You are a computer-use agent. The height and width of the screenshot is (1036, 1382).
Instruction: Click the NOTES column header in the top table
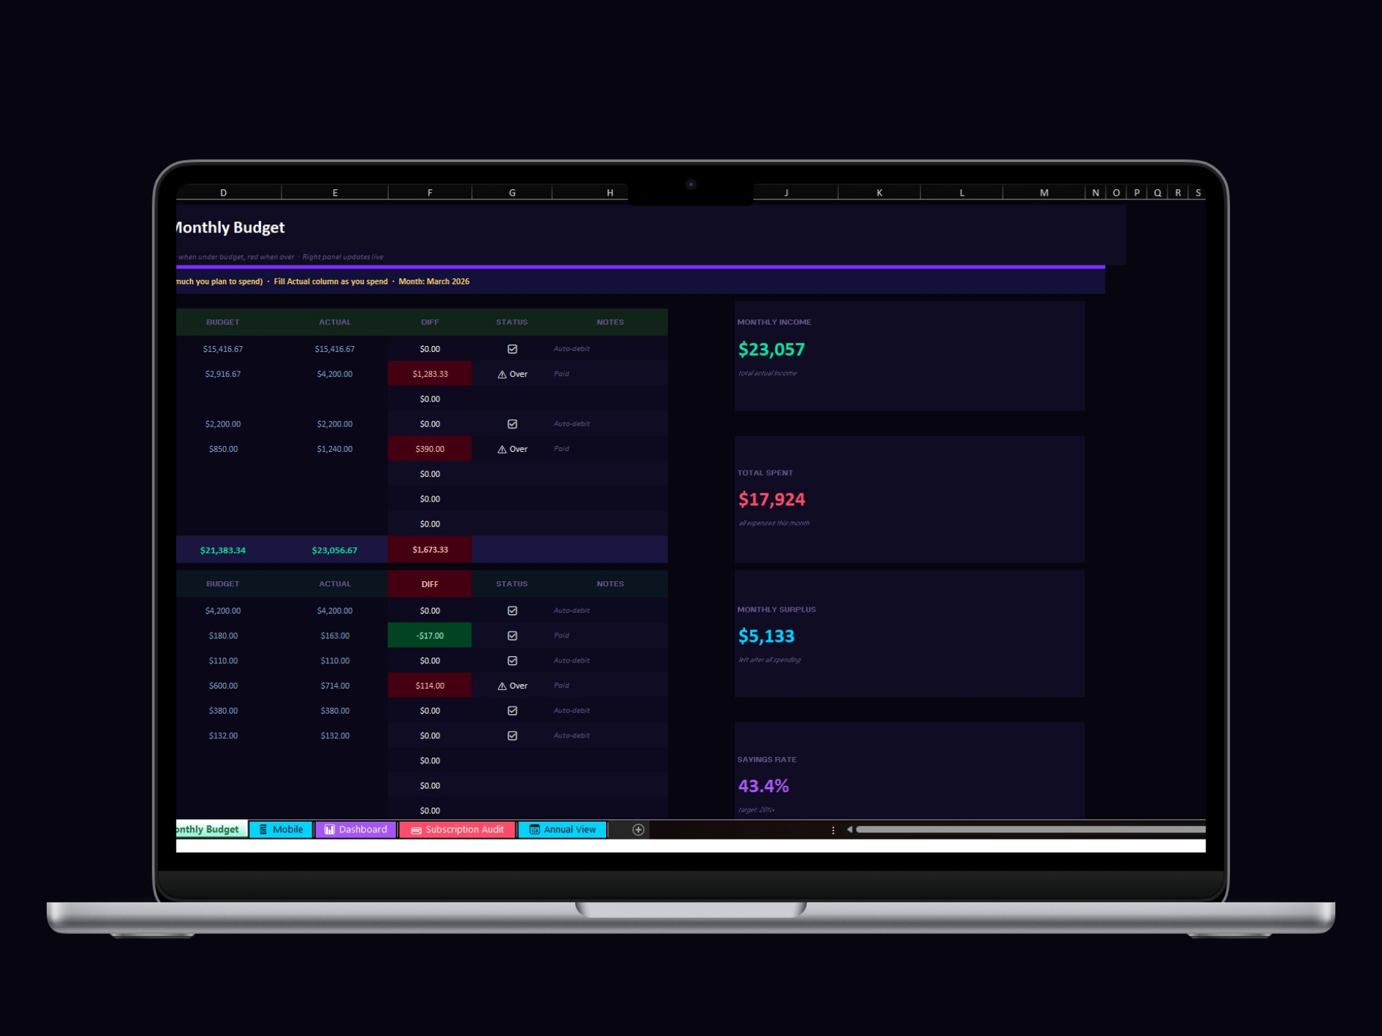pyautogui.click(x=610, y=322)
